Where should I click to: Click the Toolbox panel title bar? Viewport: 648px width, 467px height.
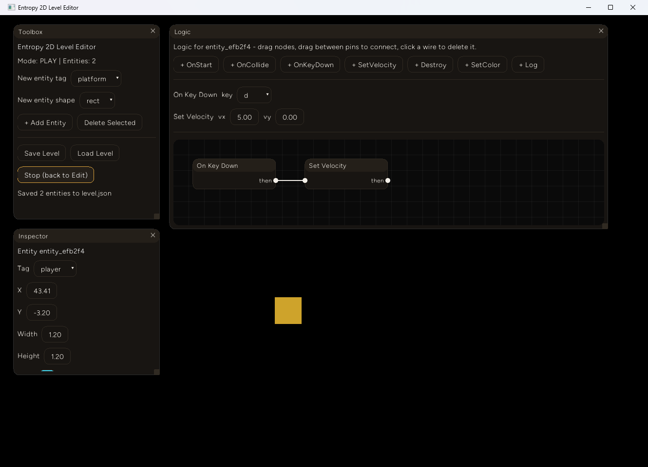coord(86,32)
